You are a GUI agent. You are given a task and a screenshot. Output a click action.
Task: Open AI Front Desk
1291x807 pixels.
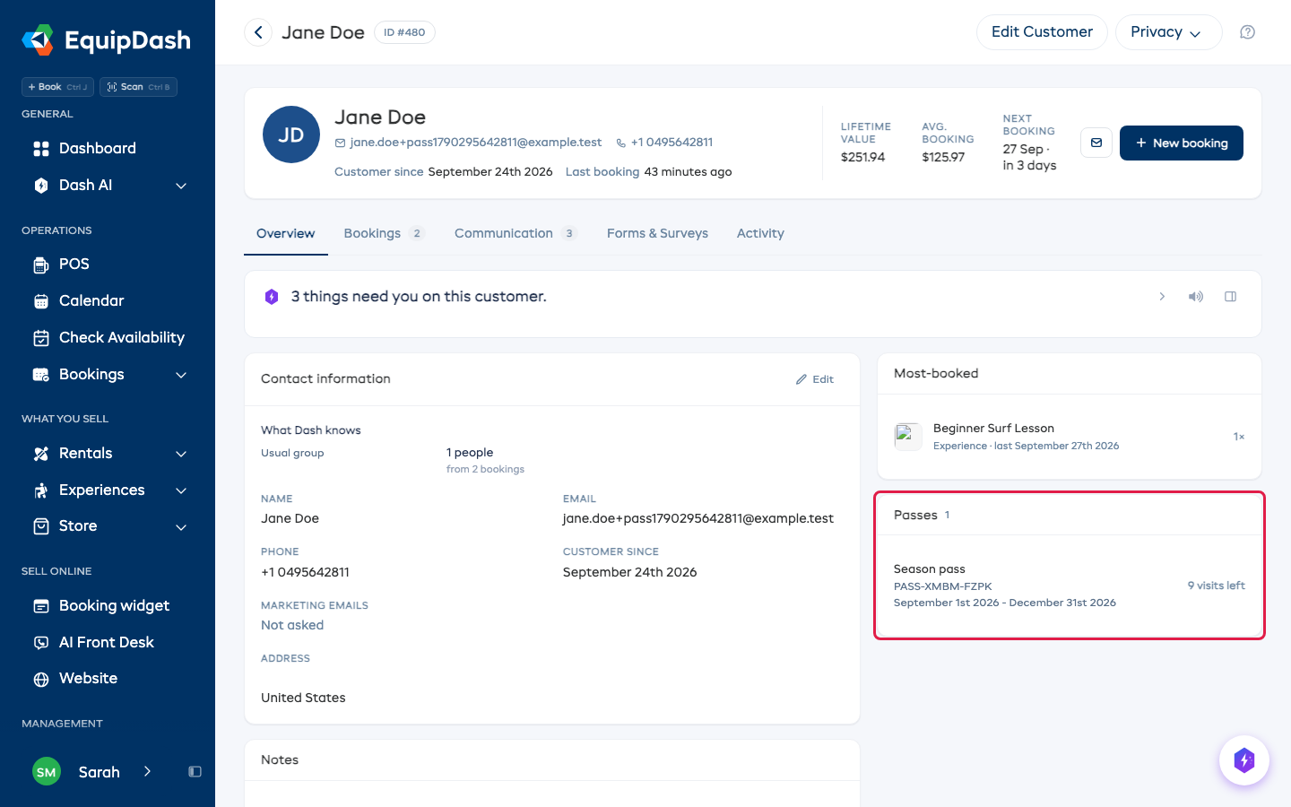pyautogui.click(x=108, y=642)
